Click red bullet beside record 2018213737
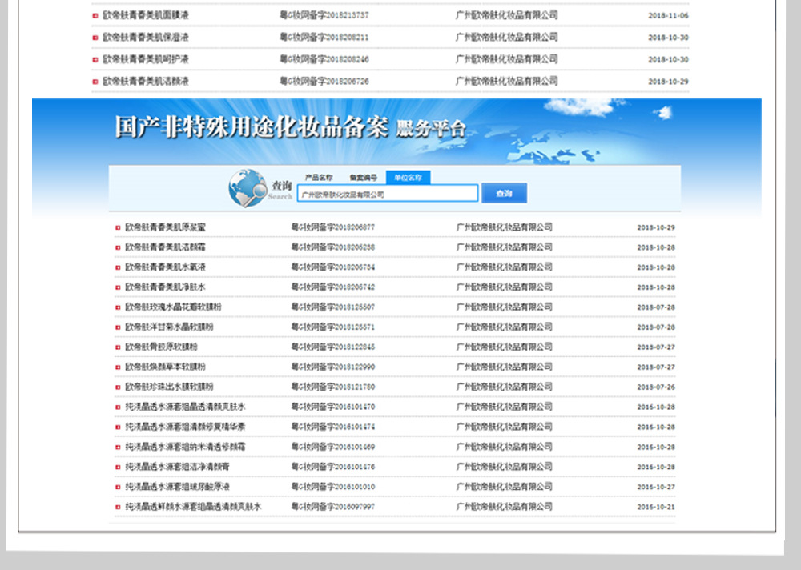The height and width of the screenshot is (570, 801). (x=95, y=16)
